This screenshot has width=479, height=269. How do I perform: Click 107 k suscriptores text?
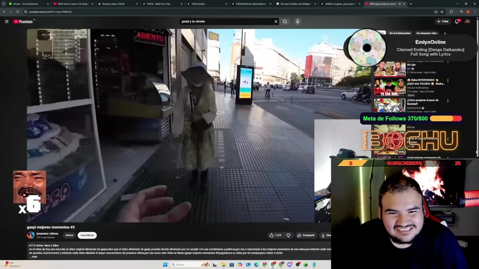click(x=46, y=237)
